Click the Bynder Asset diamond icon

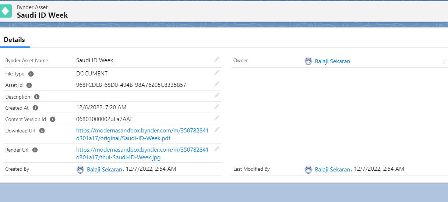tap(5, 11)
